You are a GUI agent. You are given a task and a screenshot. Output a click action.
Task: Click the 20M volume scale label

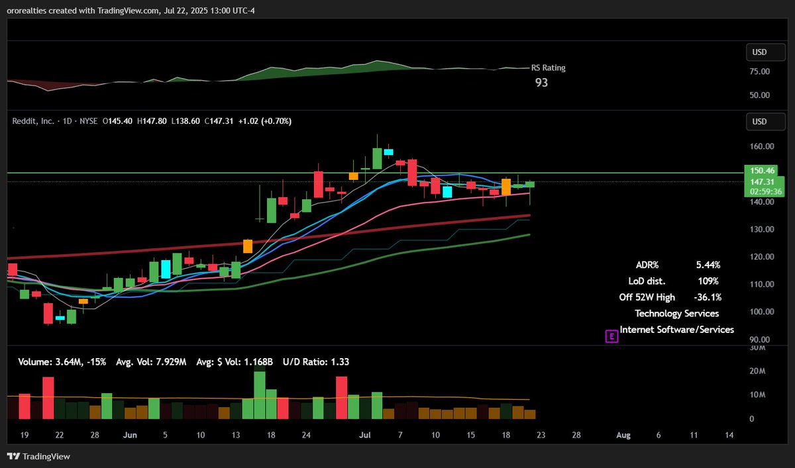758,371
